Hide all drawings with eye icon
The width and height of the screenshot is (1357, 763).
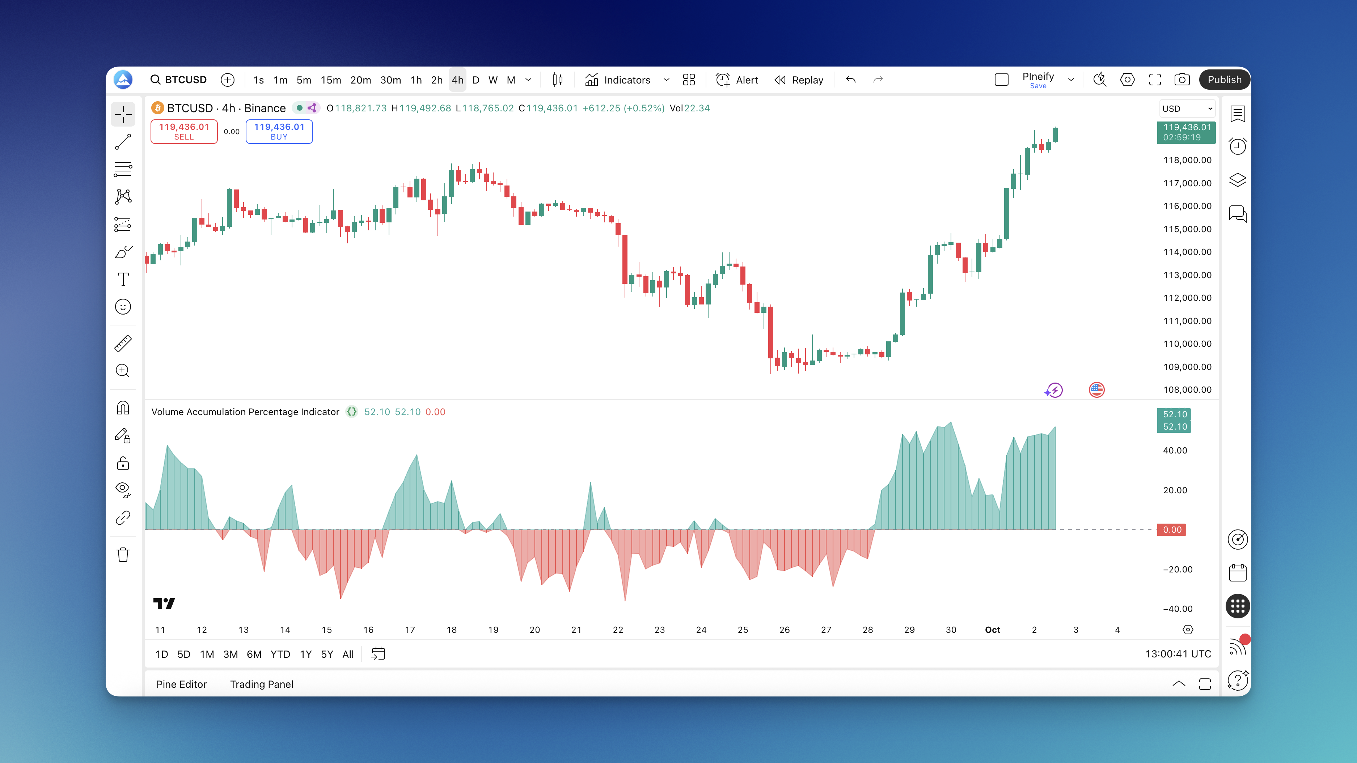coord(123,490)
